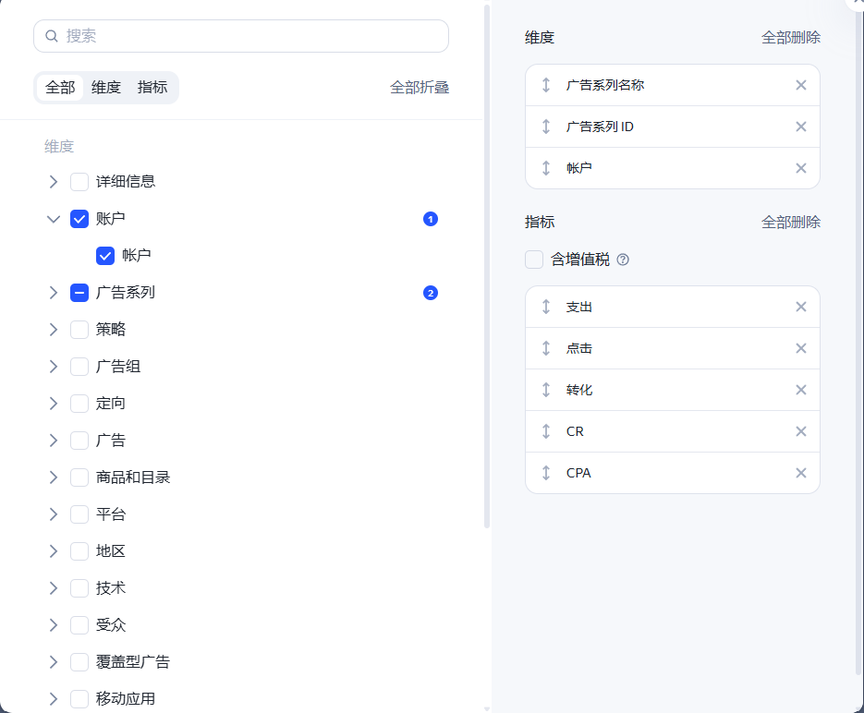Expand the 平台 group
864x713 pixels.
54,514
